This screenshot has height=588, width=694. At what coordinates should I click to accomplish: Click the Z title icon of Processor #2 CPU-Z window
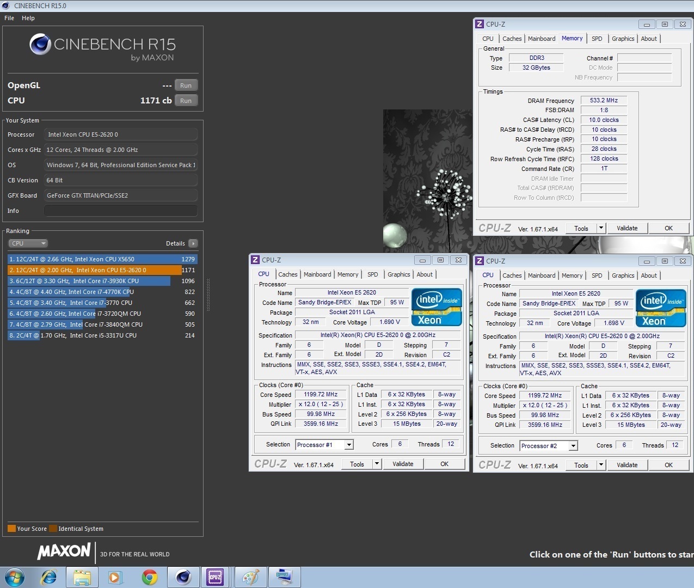[x=480, y=261]
